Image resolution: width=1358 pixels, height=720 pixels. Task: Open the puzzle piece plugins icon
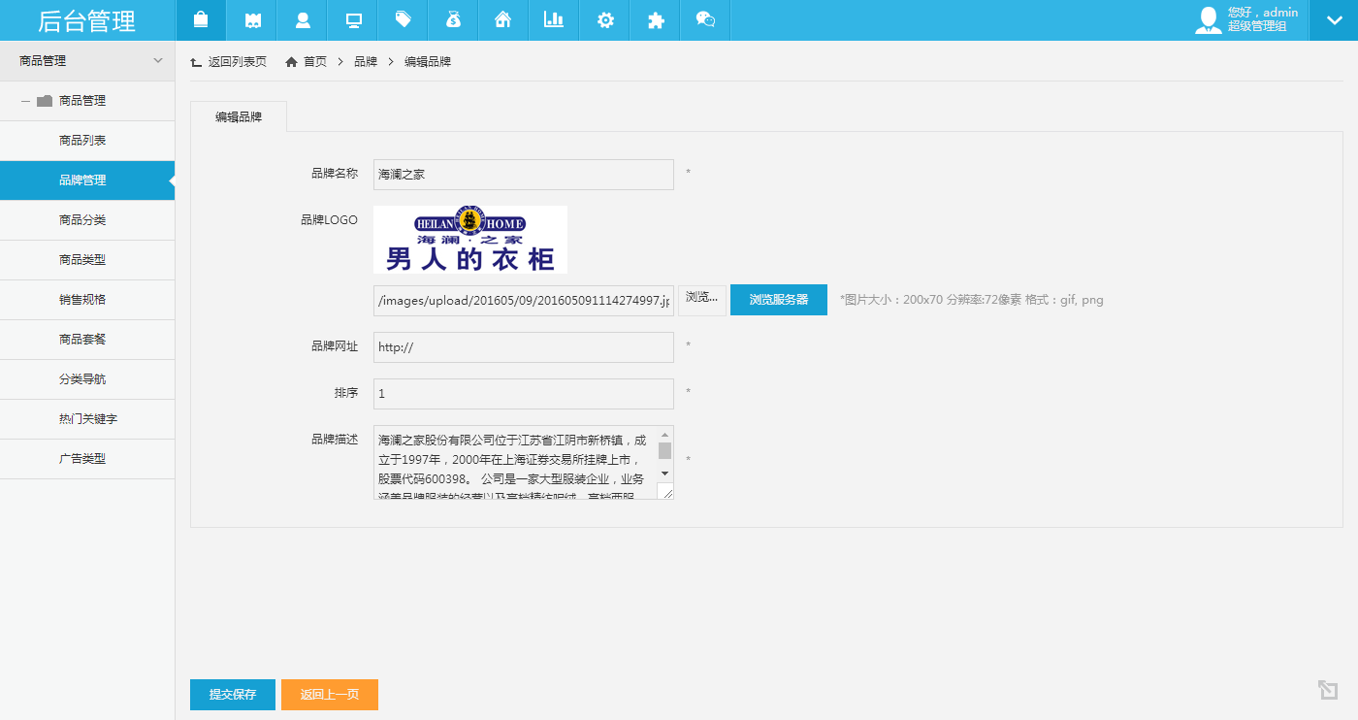coord(655,20)
